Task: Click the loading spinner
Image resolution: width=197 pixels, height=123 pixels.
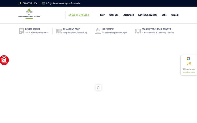Action: pyautogui.click(x=99, y=88)
